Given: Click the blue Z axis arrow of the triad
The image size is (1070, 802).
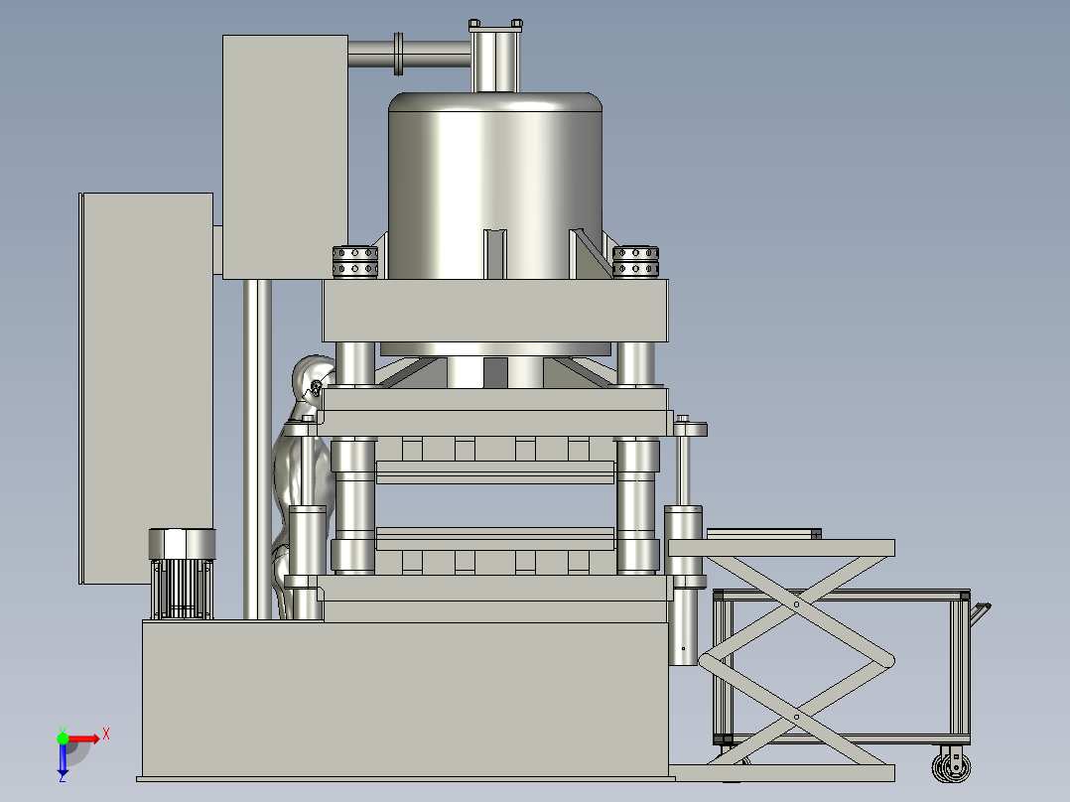Looking at the screenshot, I should point(63,758).
